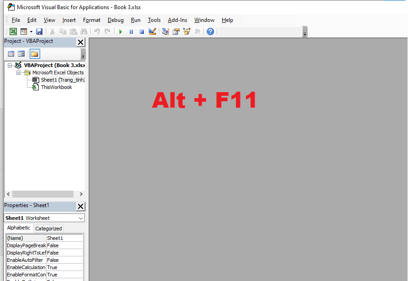Open the File menu
408x281 pixels.
coord(16,20)
